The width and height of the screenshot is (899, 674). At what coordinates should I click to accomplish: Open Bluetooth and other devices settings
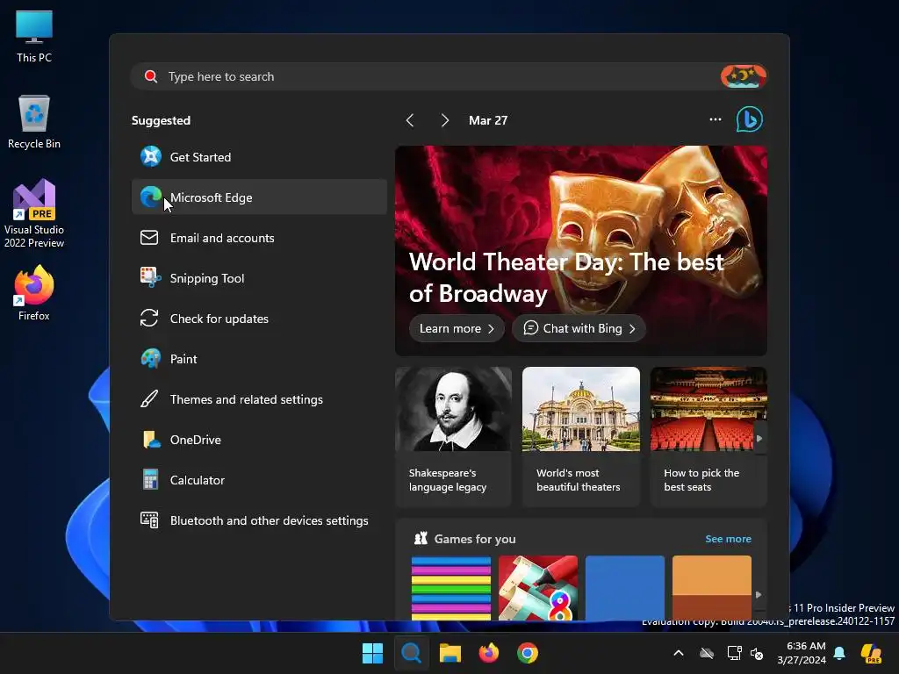[259, 520]
